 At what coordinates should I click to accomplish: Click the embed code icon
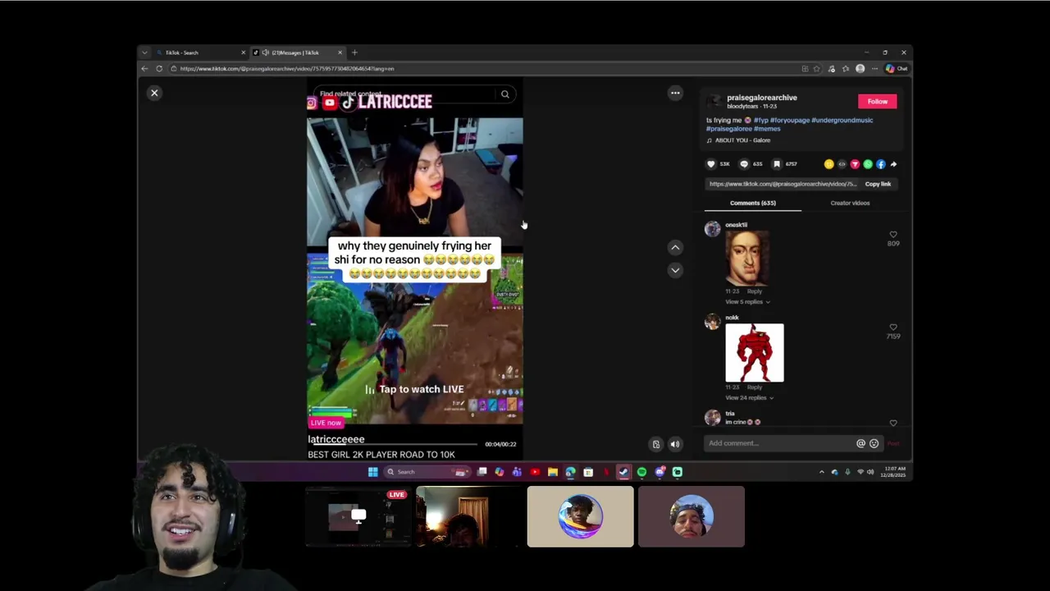pyautogui.click(x=842, y=164)
